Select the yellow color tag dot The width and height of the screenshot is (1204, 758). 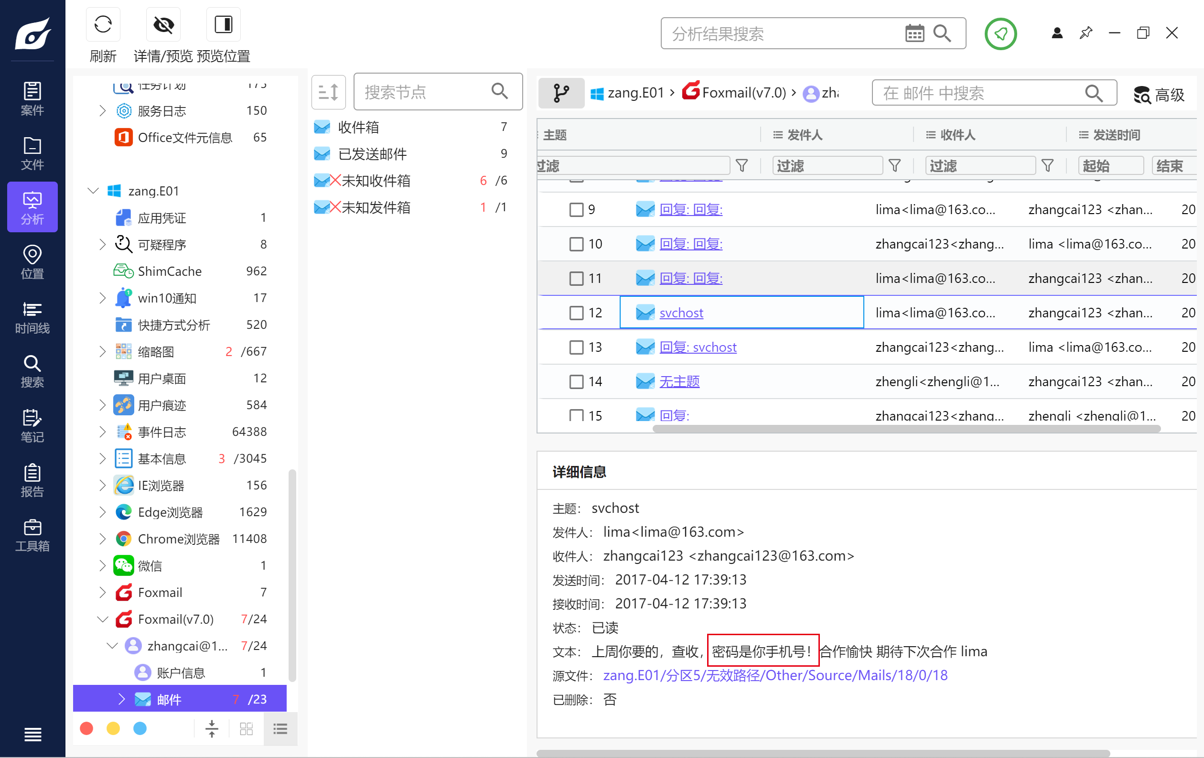[x=113, y=728]
